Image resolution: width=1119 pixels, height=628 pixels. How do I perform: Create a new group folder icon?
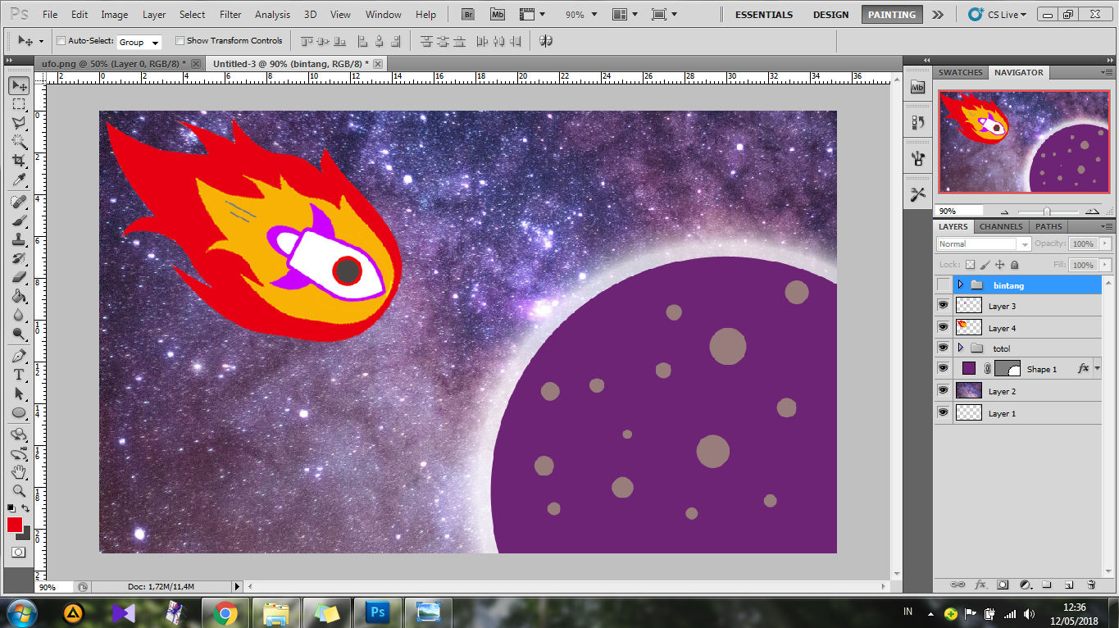[x=1047, y=585]
